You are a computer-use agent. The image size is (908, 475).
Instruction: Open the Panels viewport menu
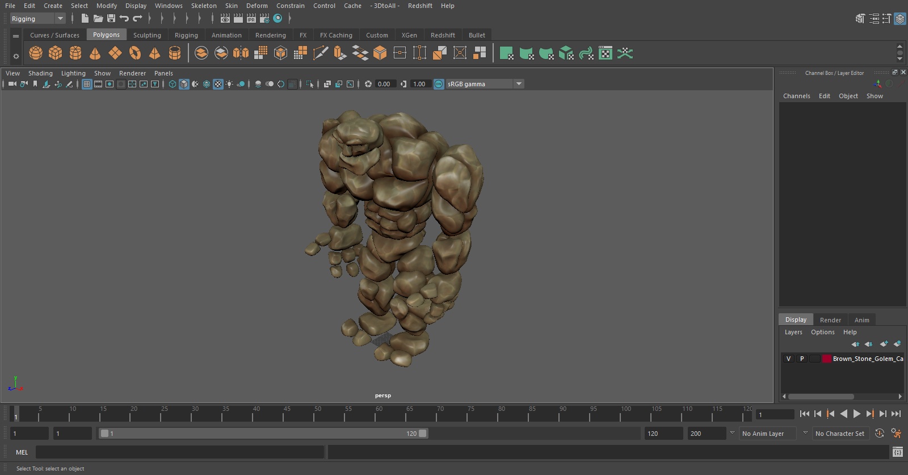(x=163, y=73)
